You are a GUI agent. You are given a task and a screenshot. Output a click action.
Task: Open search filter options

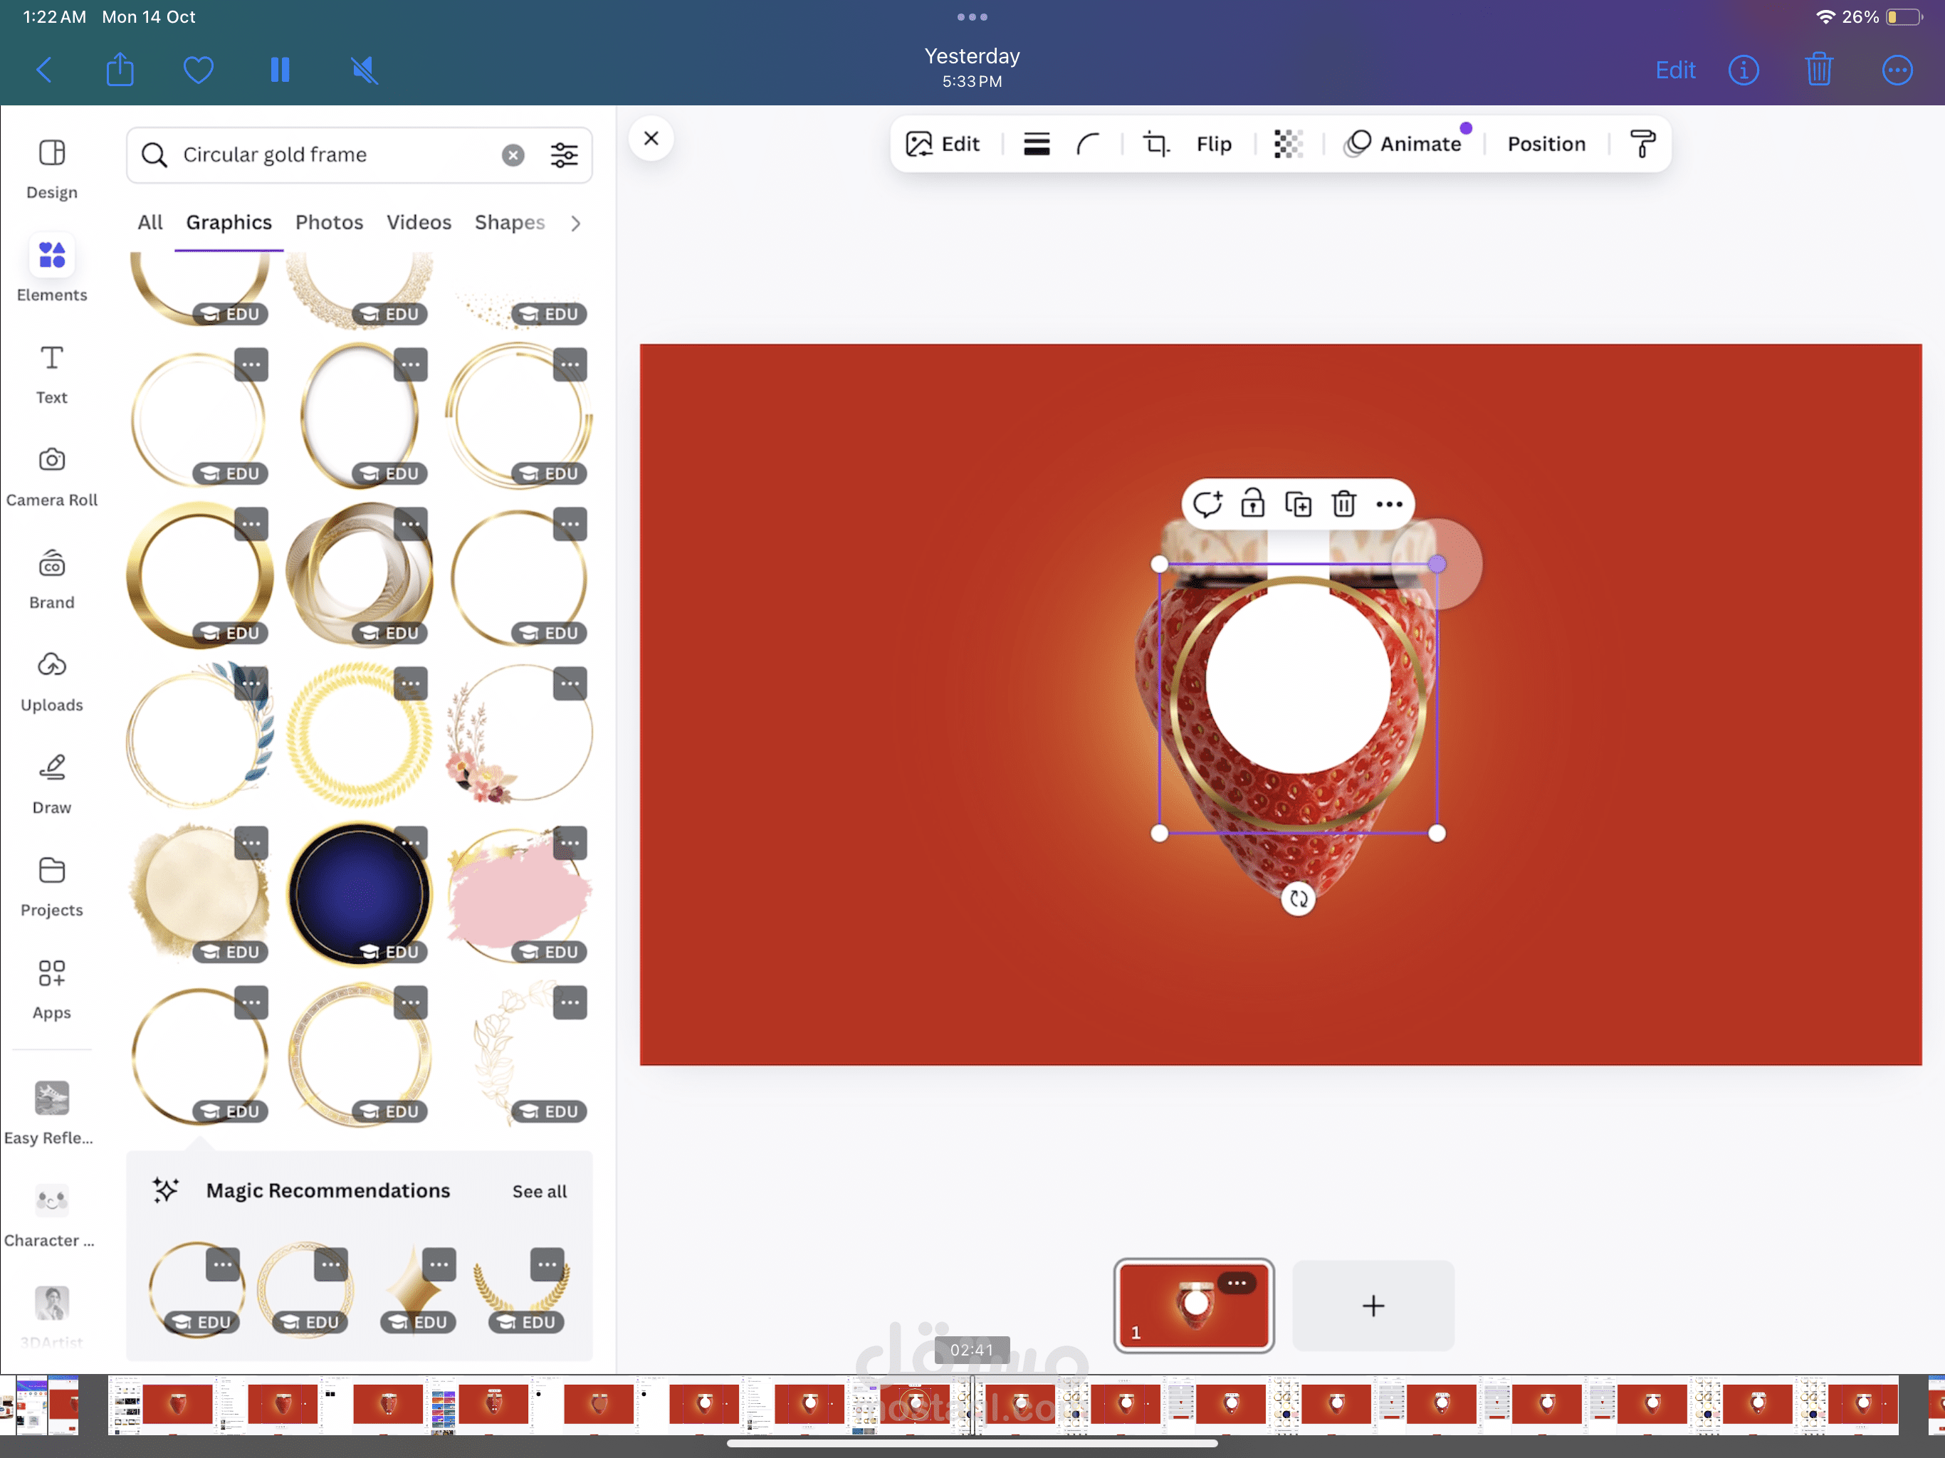point(565,154)
